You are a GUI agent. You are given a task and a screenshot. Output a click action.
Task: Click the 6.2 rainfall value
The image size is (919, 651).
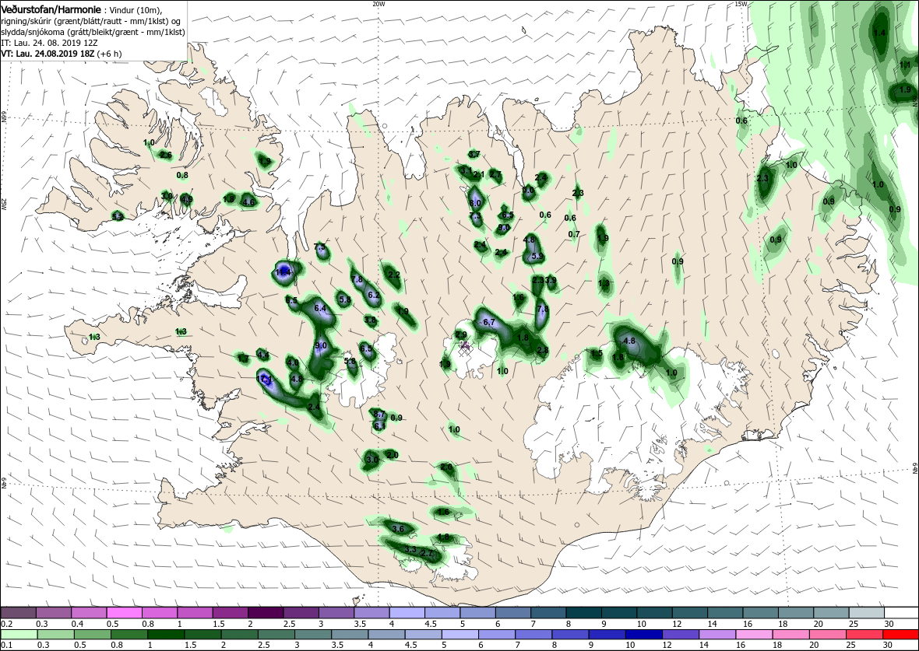pos(373,295)
